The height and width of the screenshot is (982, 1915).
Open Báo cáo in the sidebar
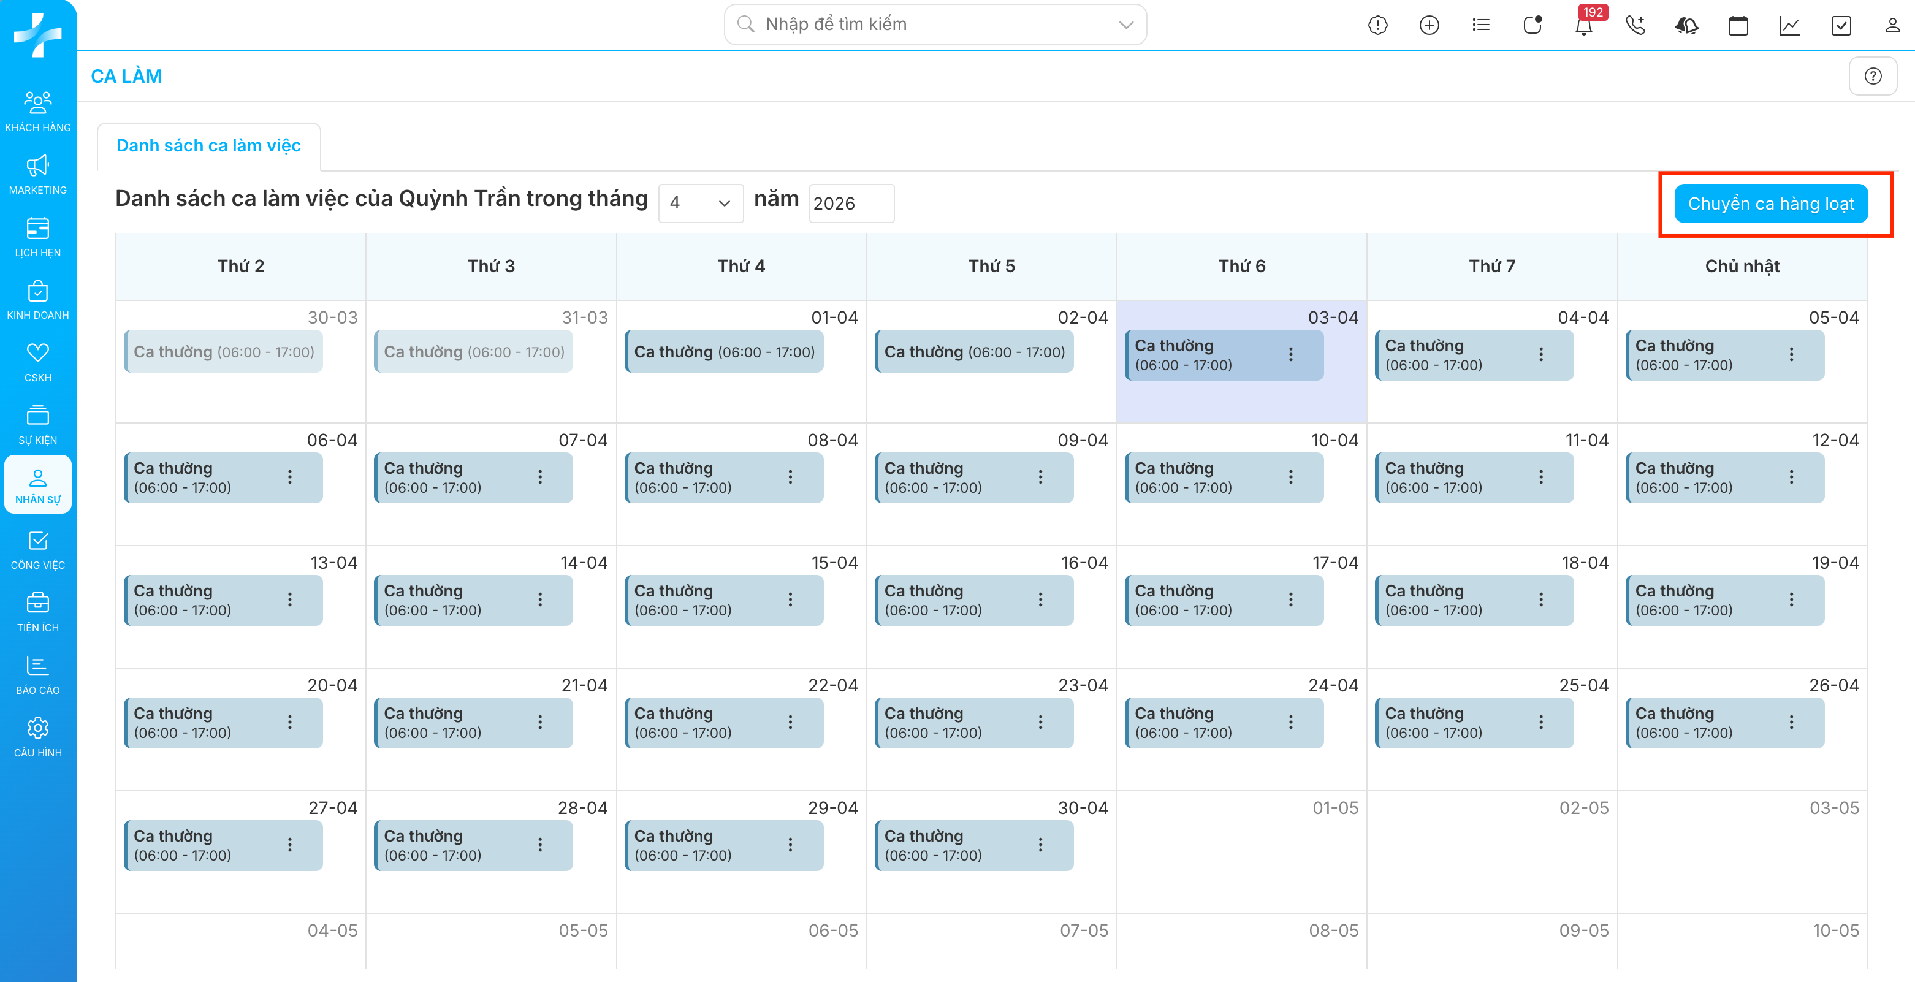(x=38, y=674)
